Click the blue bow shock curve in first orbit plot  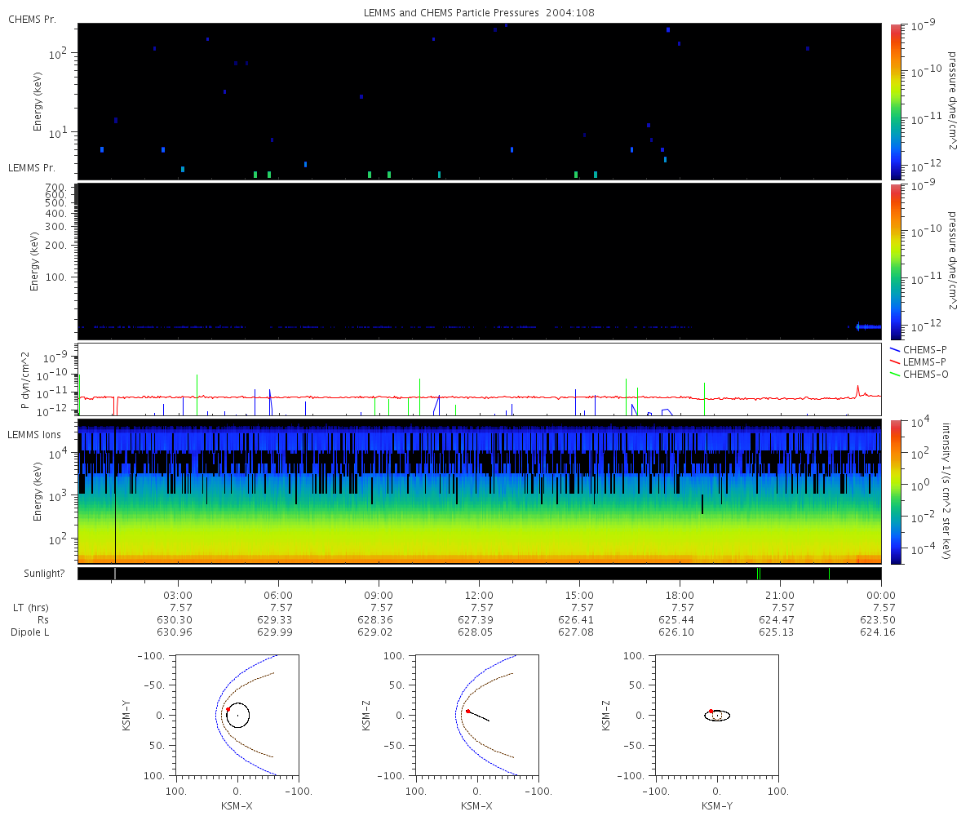tap(216, 715)
